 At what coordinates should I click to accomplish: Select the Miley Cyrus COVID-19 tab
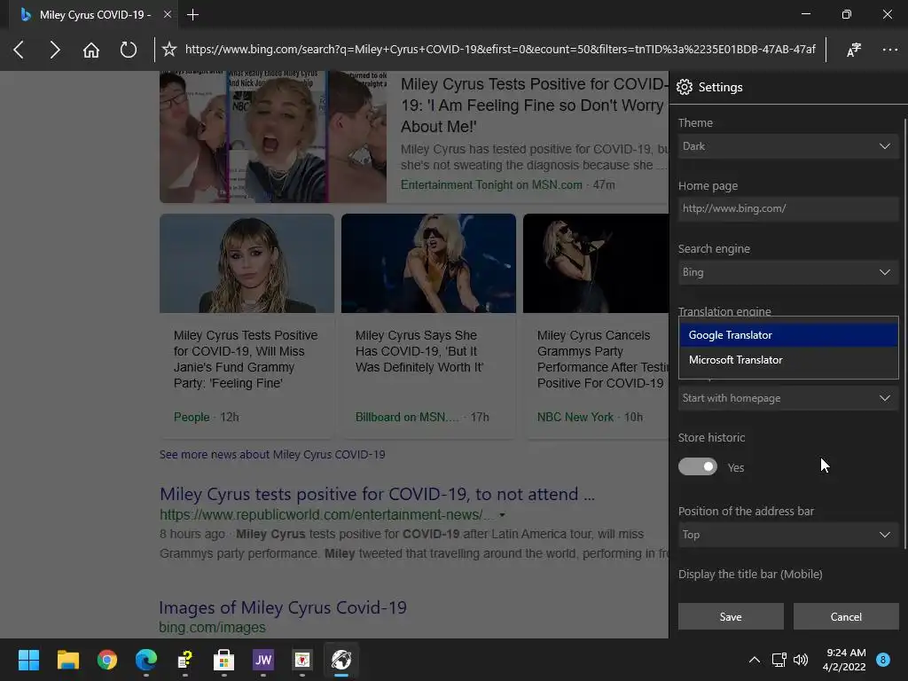[x=92, y=14]
